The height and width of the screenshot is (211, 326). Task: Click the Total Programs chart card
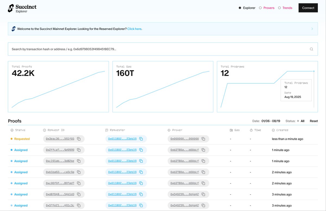[267, 87]
